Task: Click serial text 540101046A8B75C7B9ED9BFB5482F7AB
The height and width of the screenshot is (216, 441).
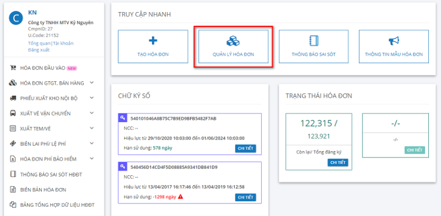Action: [x=173, y=119]
